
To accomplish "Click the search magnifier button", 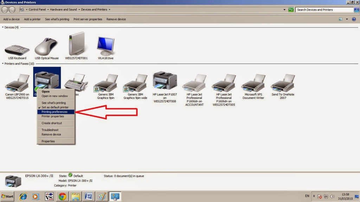I will [x=356, y=9].
